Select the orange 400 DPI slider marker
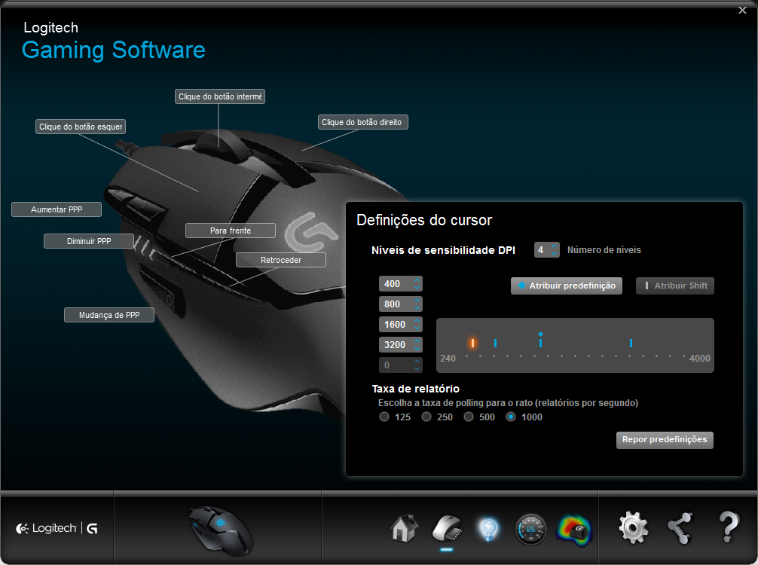The width and height of the screenshot is (758, 565). (x=472, y=343)
